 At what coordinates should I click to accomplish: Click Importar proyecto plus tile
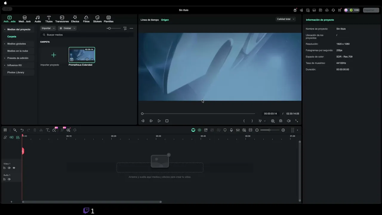point(54,55)
